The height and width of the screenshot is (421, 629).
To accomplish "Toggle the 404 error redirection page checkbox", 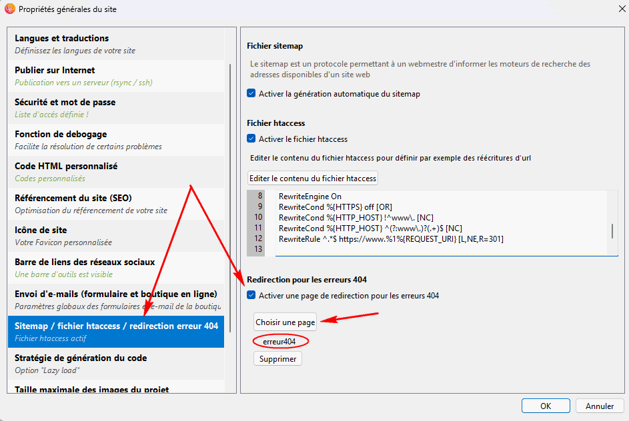I will coord(251,295).
